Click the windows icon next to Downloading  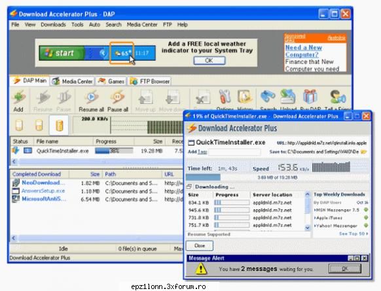[189, 186]
